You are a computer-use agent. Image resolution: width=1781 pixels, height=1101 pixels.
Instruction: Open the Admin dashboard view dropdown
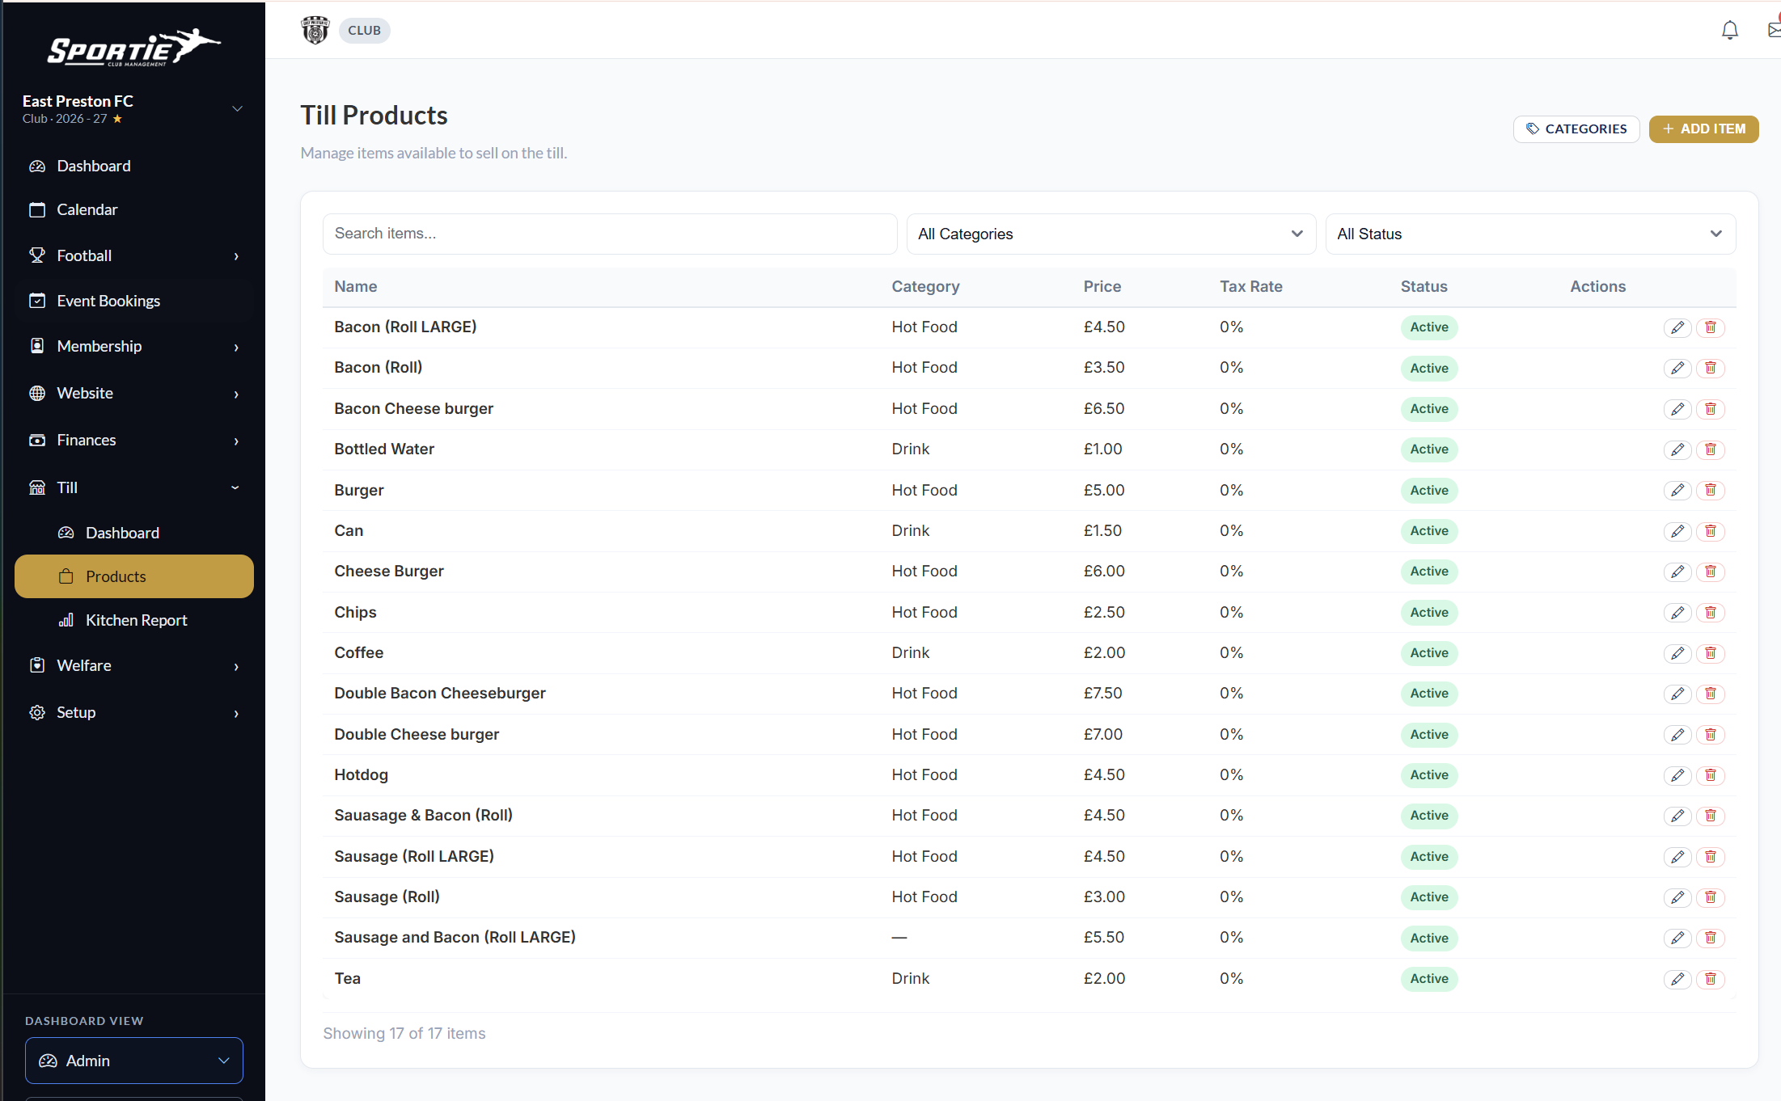pyautogui.click(x=134, y=1061)
